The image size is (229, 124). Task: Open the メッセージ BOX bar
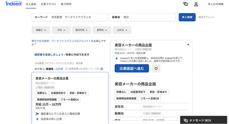pos(204,120)
